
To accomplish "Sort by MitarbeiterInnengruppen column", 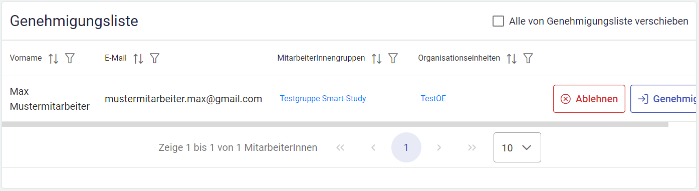I will 376,59.
